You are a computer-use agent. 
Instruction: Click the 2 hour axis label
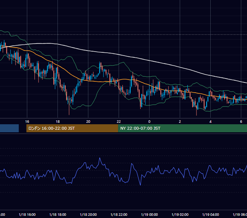tap(180, 121)
